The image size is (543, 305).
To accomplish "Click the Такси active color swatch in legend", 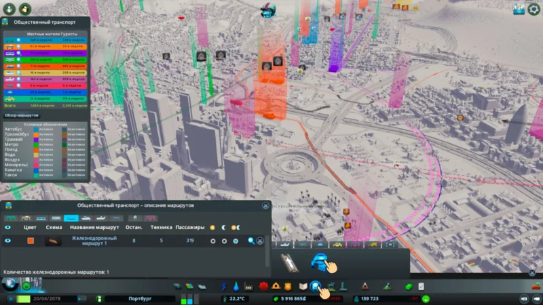I will point(36,176).
